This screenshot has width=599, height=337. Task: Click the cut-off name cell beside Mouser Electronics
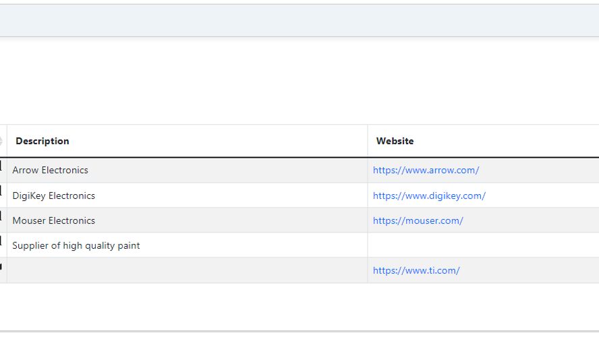3,220
